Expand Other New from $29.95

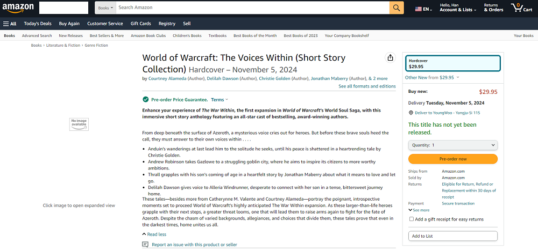(x=432, y=77)
